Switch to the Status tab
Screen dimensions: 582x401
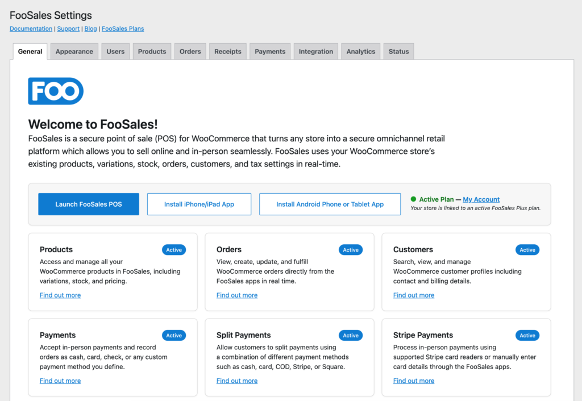(398, 51)
